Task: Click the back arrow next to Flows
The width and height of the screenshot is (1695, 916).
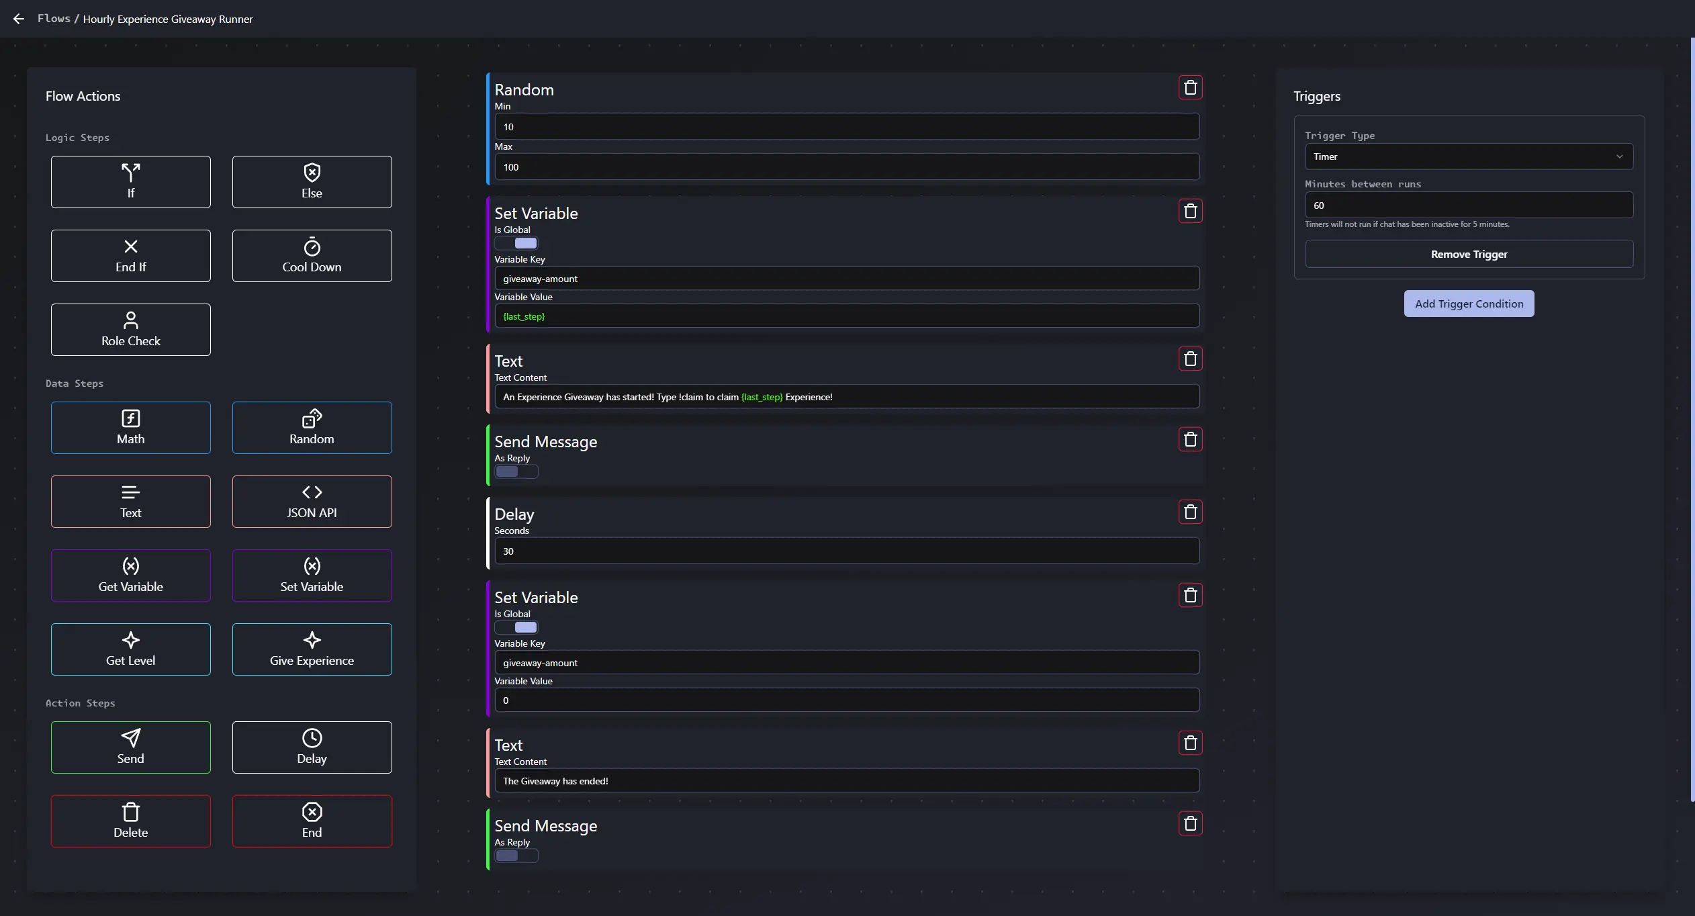Action: (19, 19)
